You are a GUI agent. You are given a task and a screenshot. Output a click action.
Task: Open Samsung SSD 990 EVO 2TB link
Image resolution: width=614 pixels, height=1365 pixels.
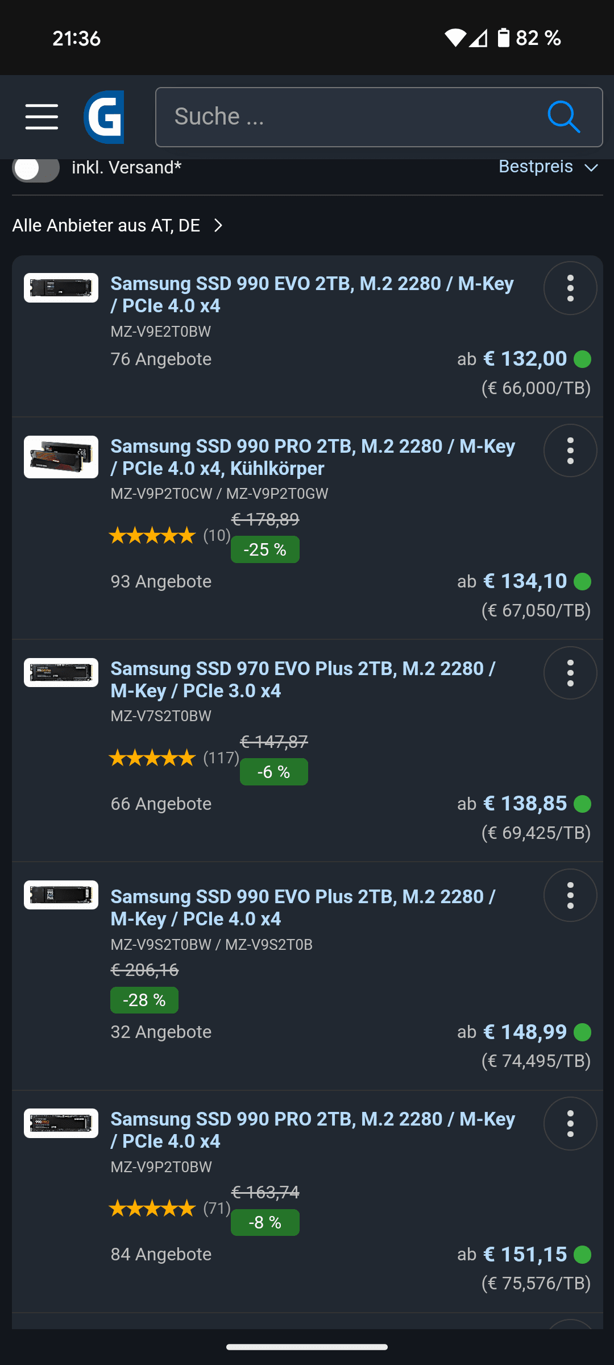click(x=312, y=295)
